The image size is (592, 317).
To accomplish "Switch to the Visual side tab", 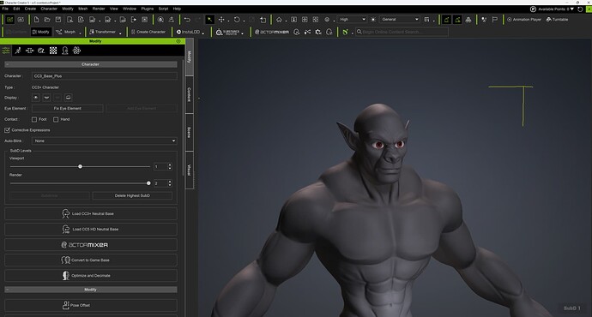I will [x=190, y=170].
